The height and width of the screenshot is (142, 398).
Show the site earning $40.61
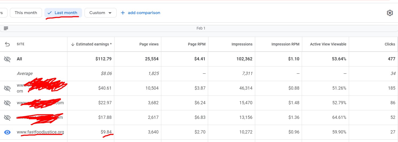point(7,88)
